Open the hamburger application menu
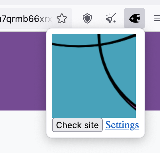The image size is (160, 153). point(157,18)
